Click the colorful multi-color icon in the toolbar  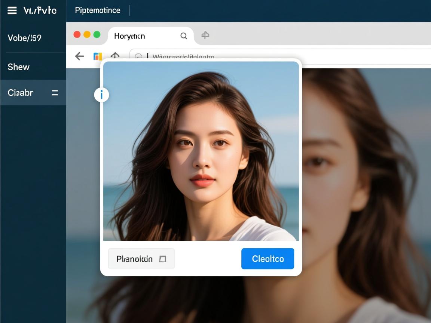[x=98, y=56]
